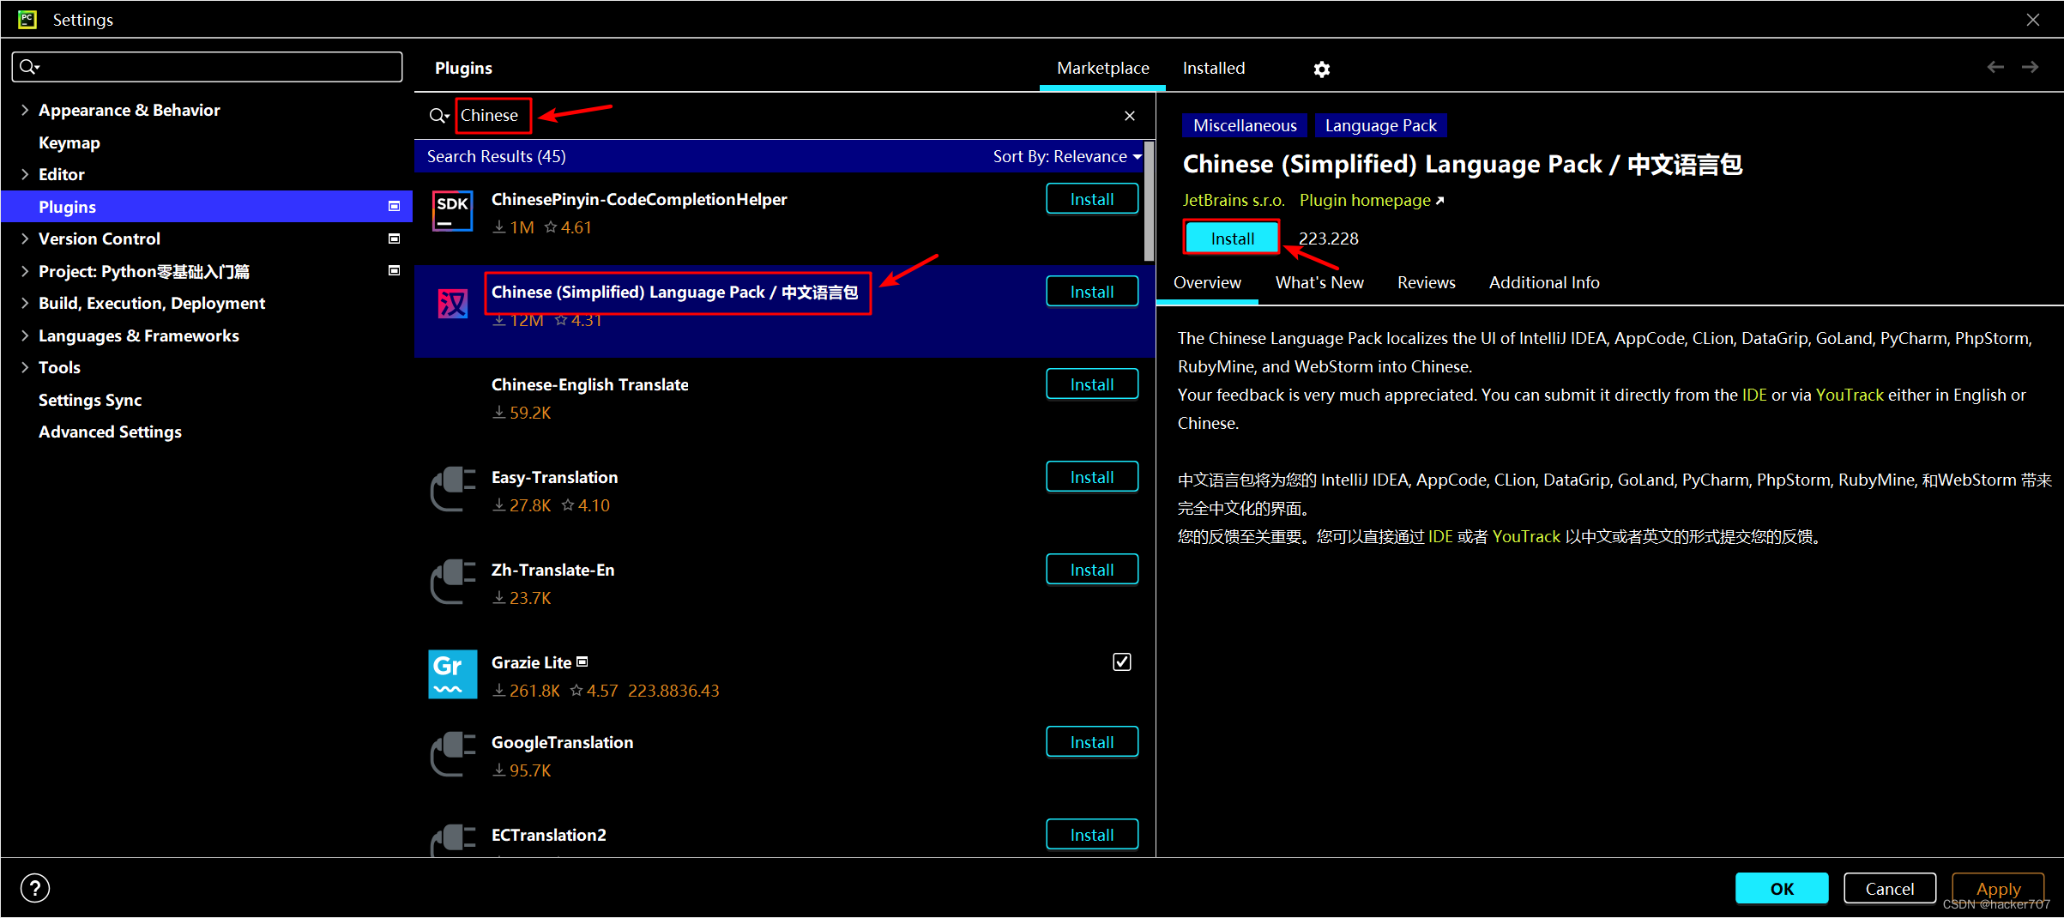Click the plugin search magnifier icon

pos(439,116)
